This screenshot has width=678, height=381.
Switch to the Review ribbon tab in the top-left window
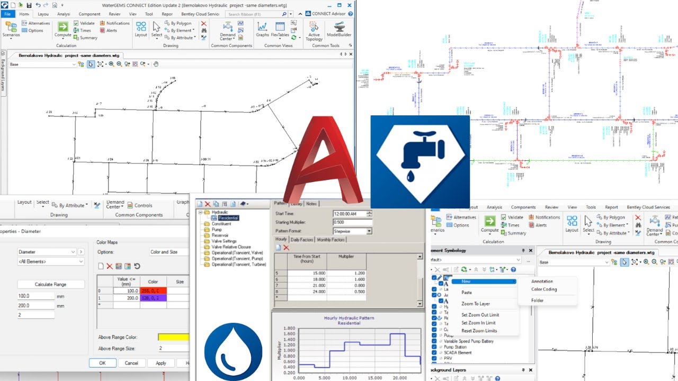114,14
